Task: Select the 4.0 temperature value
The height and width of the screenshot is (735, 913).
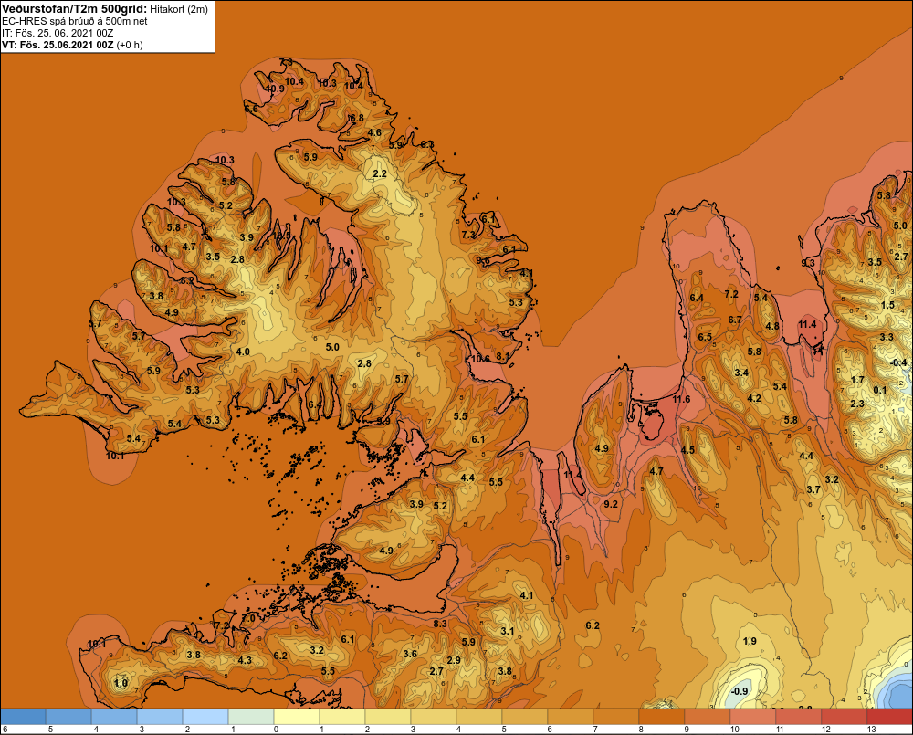Action: pos(243,352)
